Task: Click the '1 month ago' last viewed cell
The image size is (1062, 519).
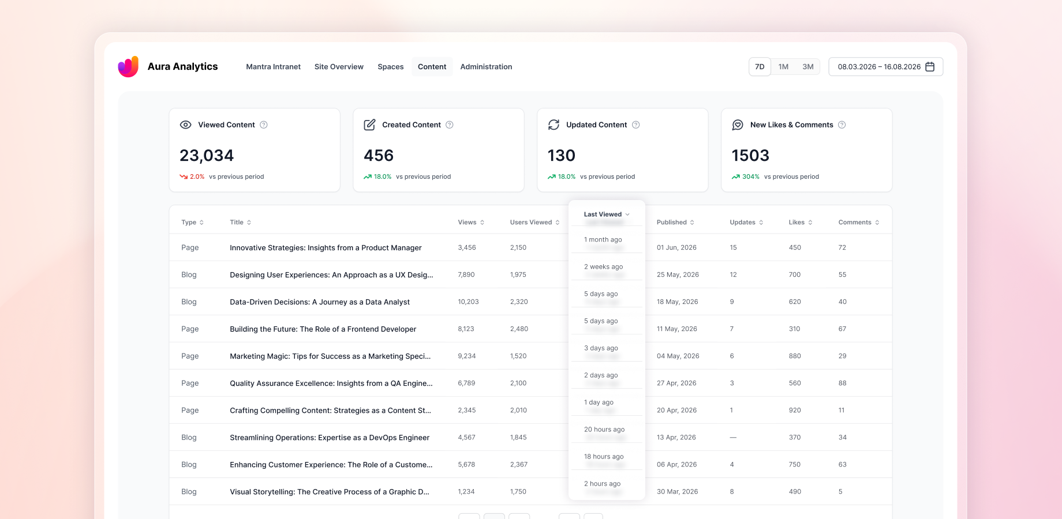Action: tap(603, 239)
